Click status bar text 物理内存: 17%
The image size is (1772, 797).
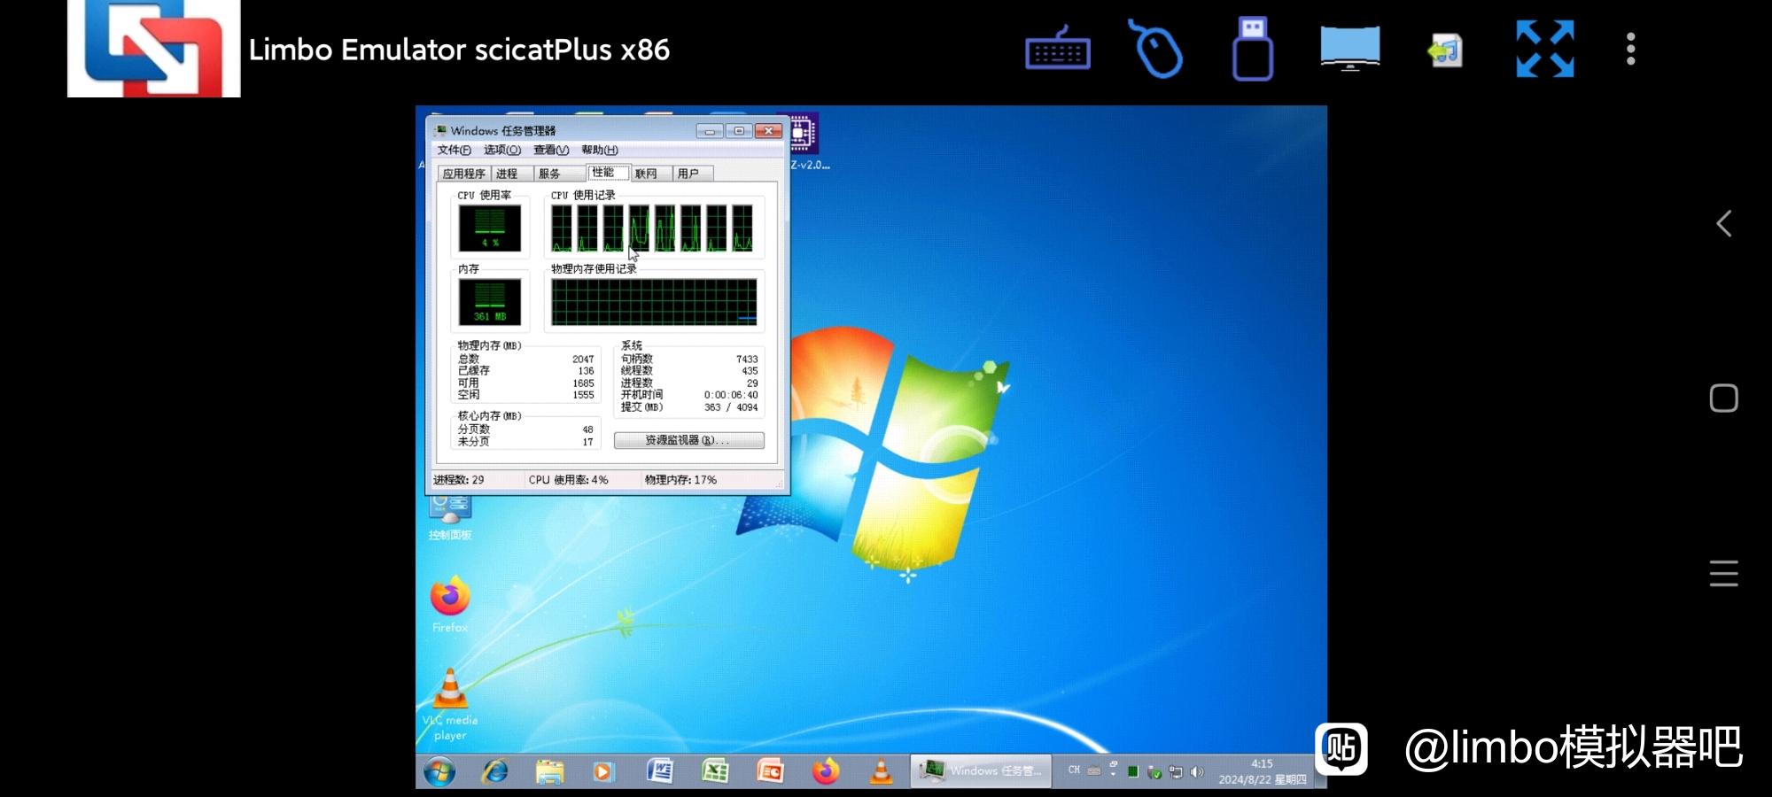click(680, 480)
